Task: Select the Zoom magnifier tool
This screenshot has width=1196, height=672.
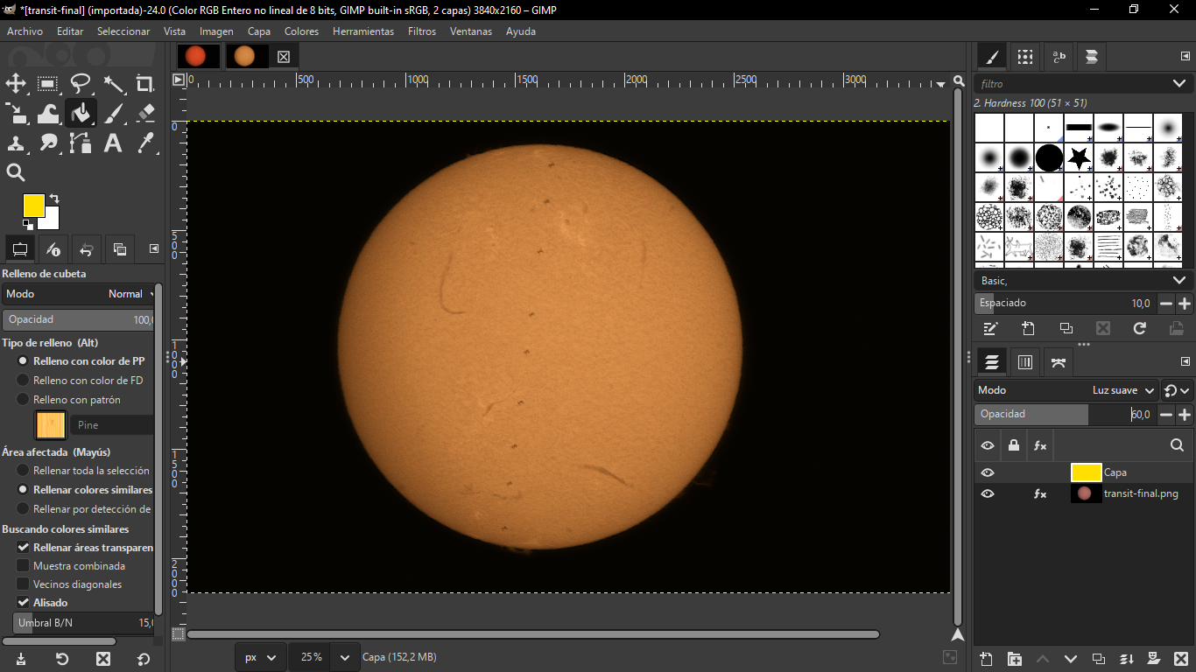Action: pos(16,172)
